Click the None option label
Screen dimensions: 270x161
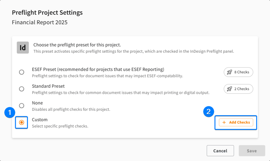click(37, 103)
